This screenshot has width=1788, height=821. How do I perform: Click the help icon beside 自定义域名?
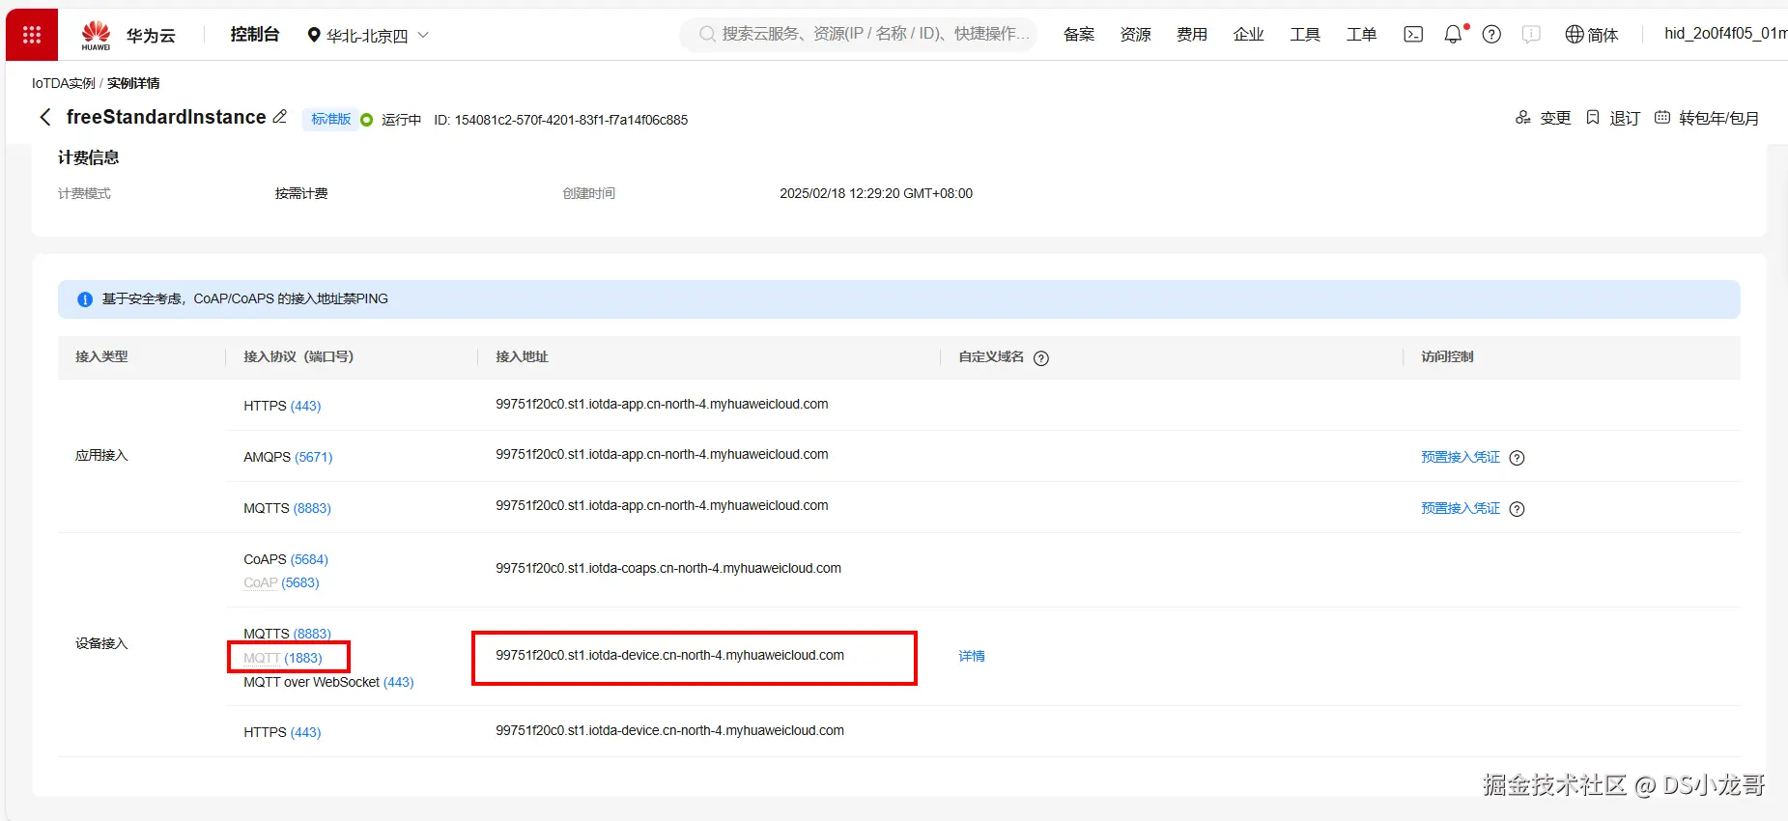click(1041, 358)
